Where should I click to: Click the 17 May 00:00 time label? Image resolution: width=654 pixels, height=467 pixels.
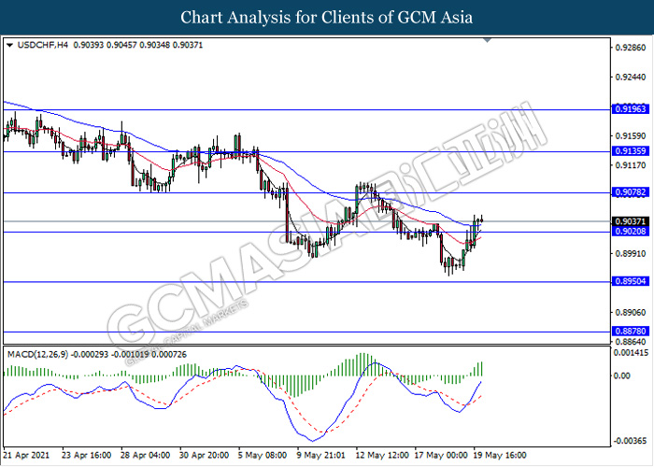click(x=441, y=455)
